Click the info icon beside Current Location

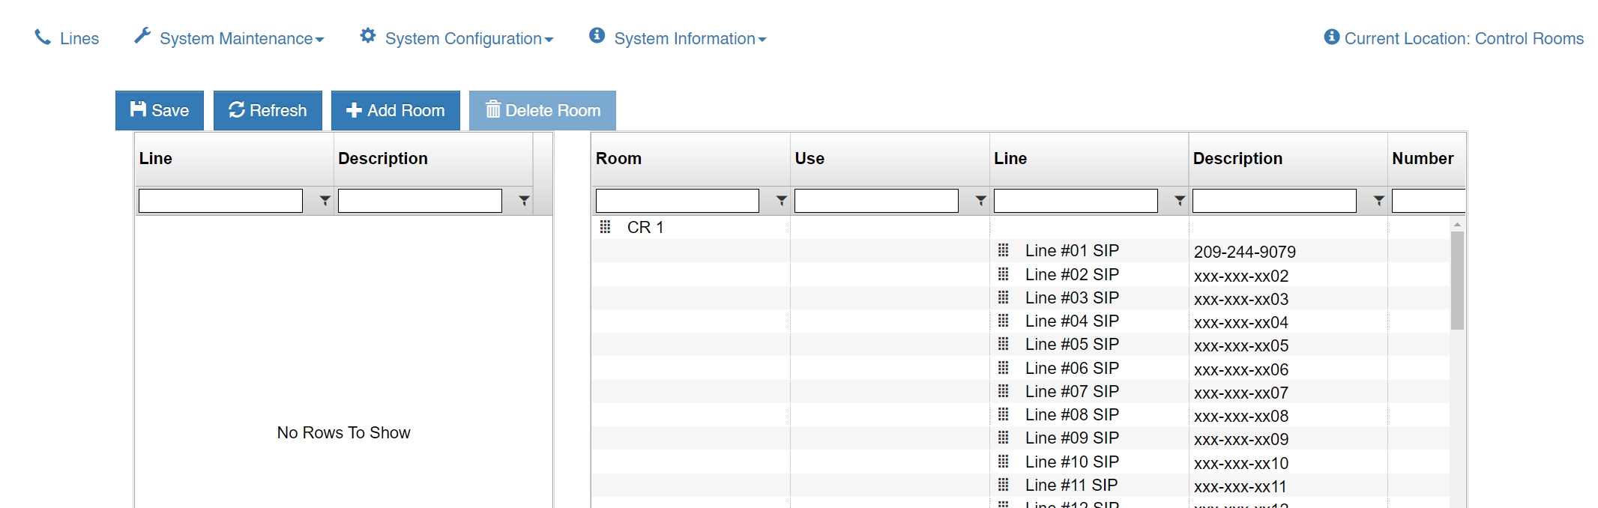click(x=1331, y=37)
